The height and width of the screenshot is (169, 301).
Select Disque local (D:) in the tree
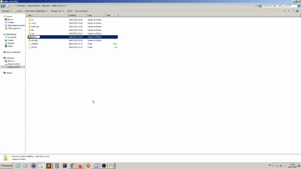point(12,64)
